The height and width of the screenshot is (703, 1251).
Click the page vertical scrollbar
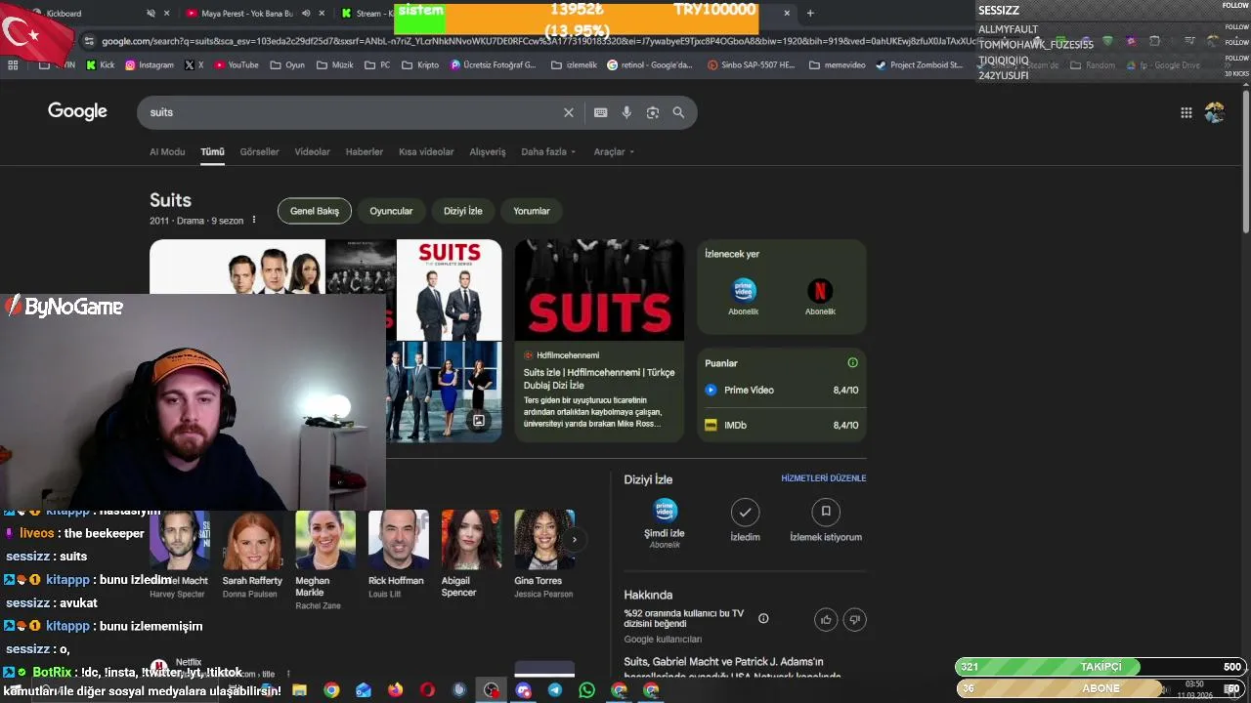pyautogui.click(x=1245, y=161)
